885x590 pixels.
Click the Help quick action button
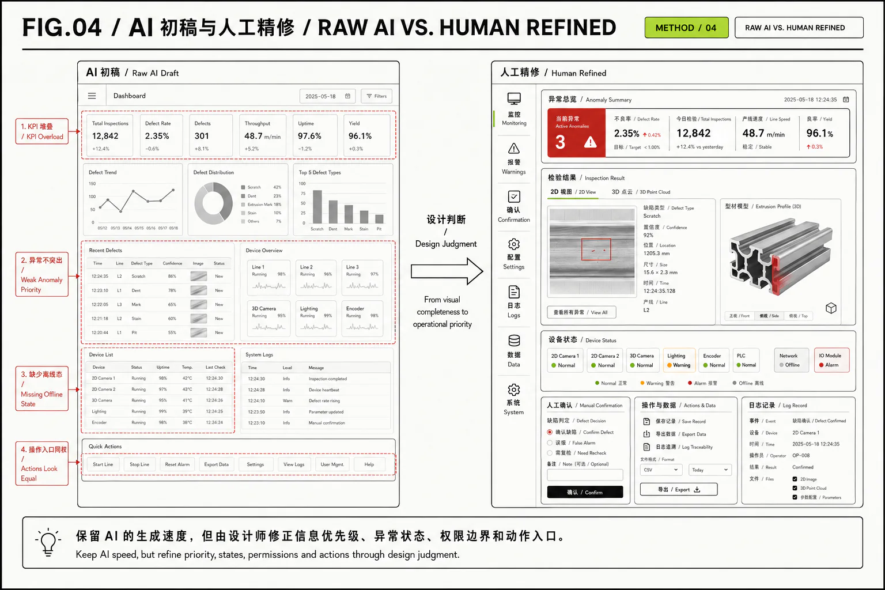[369, 464]
